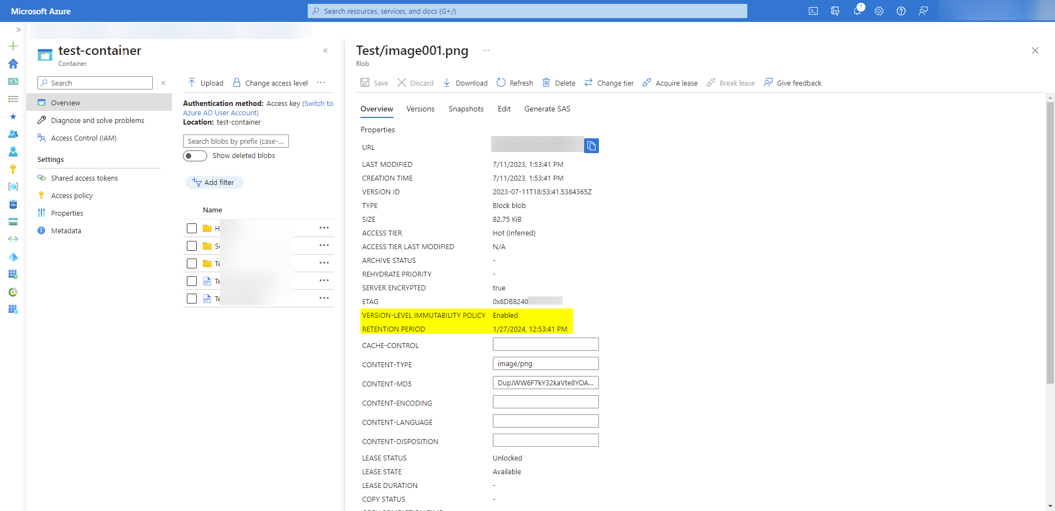
Task: Toggle Show deleted blobs switch
Action: tap(195, 156)
